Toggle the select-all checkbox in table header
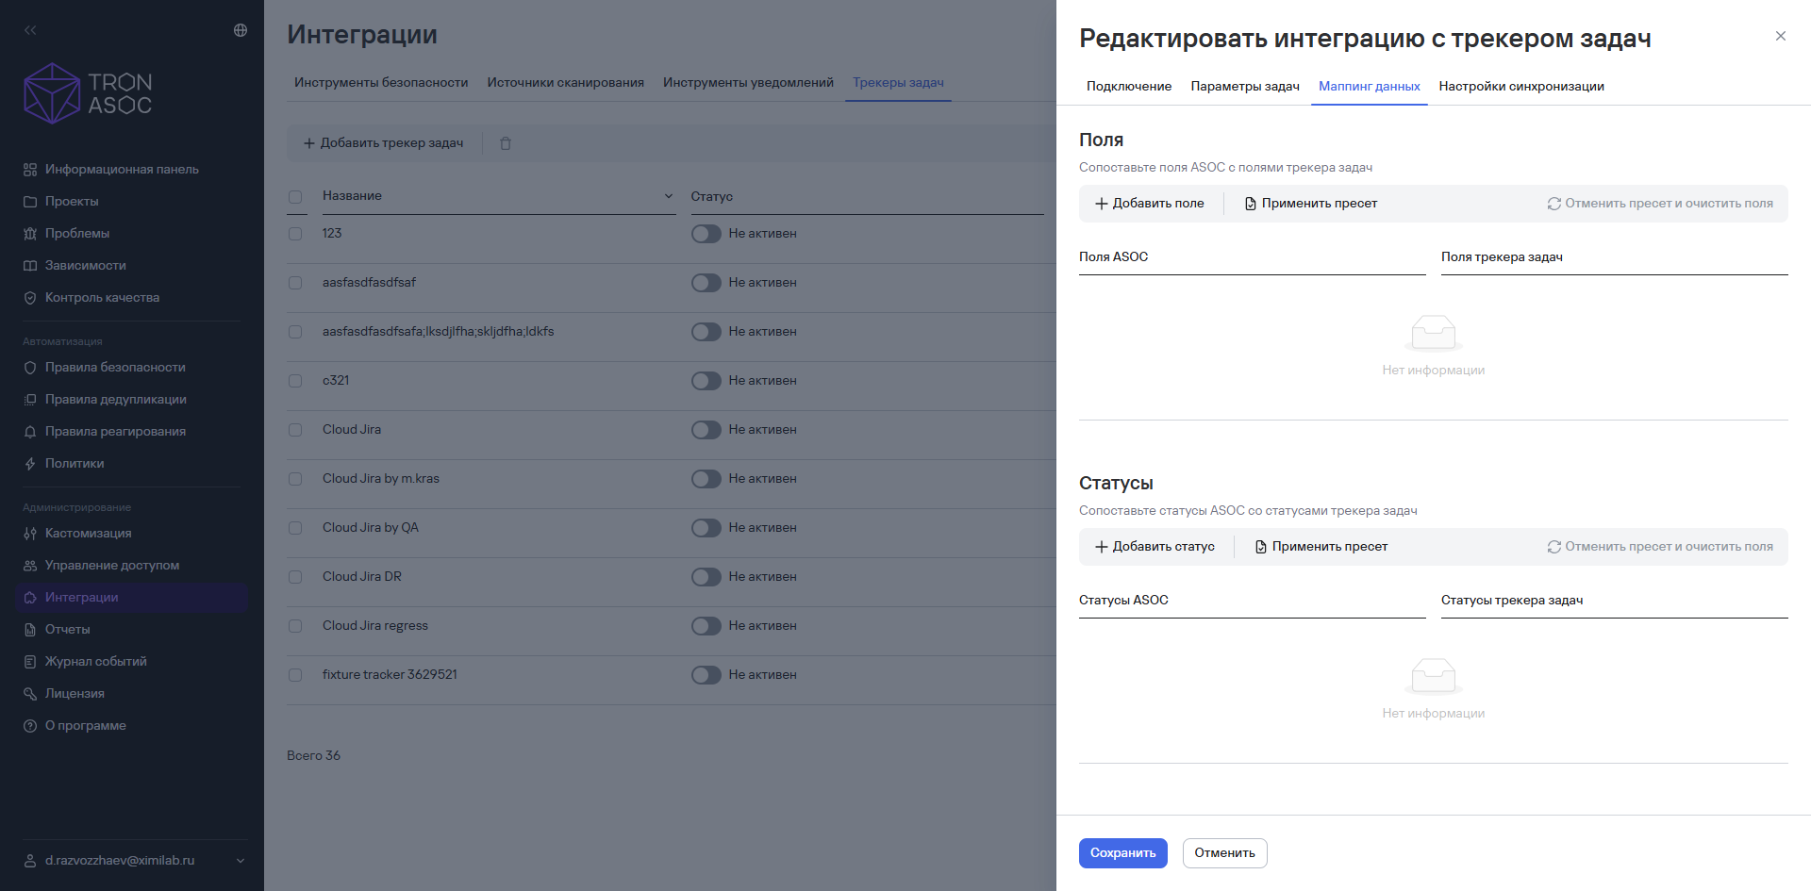Viewport: 1811px width, 891px height. tap(295, 197)
